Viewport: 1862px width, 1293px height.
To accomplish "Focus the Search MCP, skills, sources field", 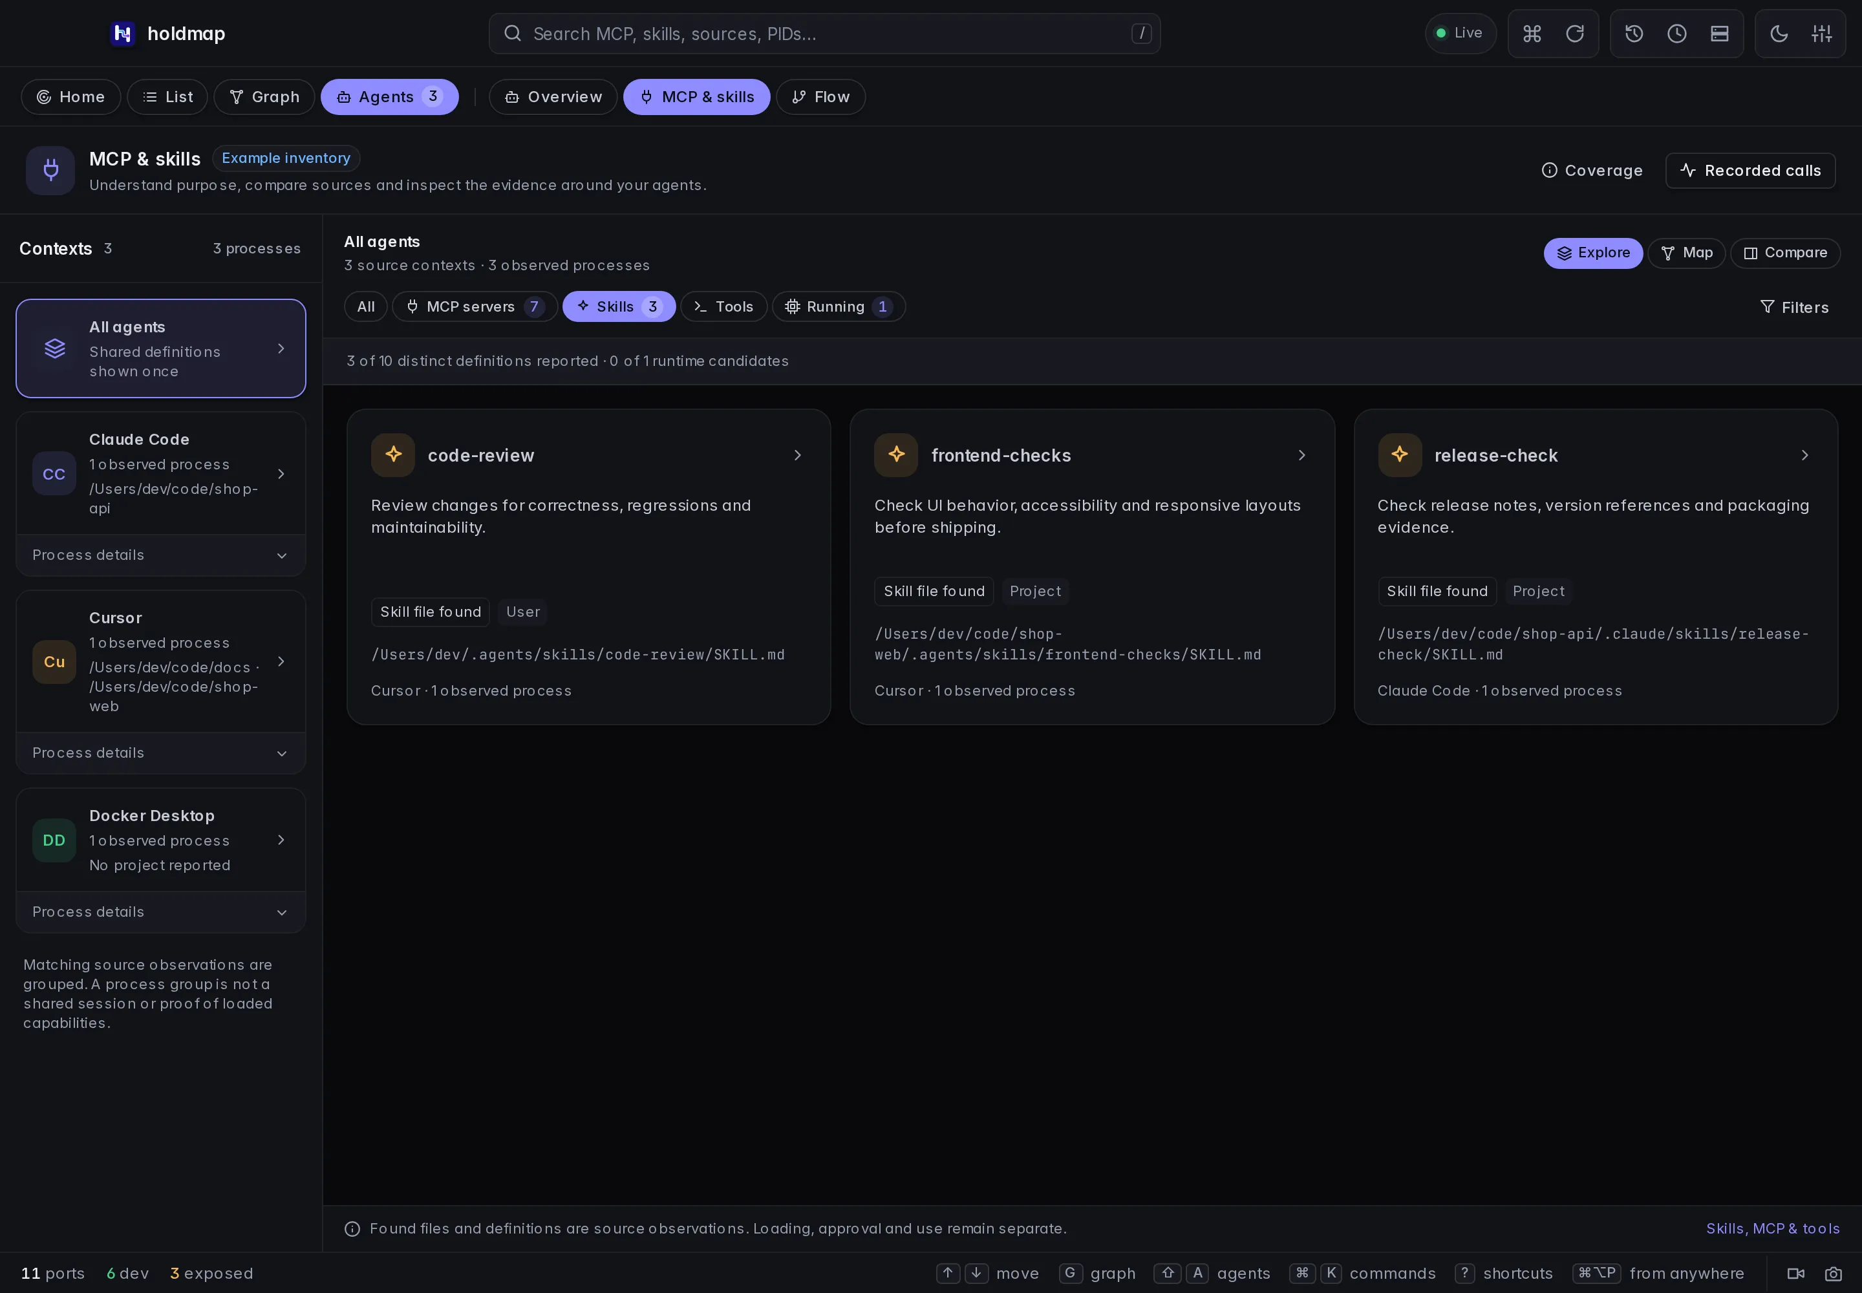I will click(824, 33).
